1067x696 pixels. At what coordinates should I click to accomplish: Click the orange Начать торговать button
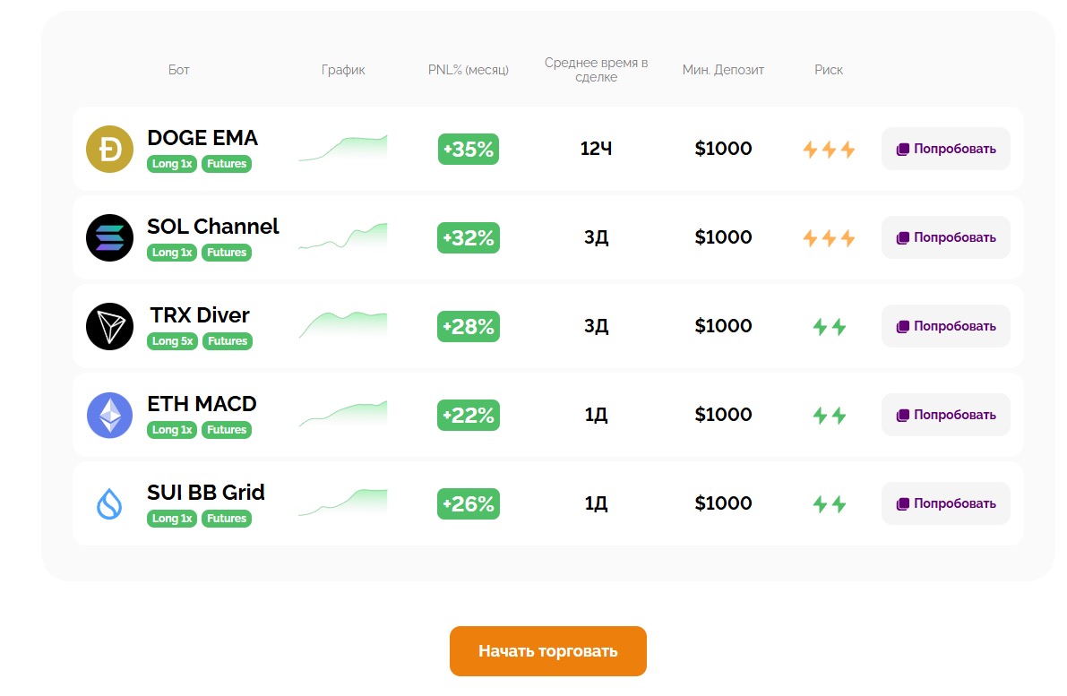[547, 651]
